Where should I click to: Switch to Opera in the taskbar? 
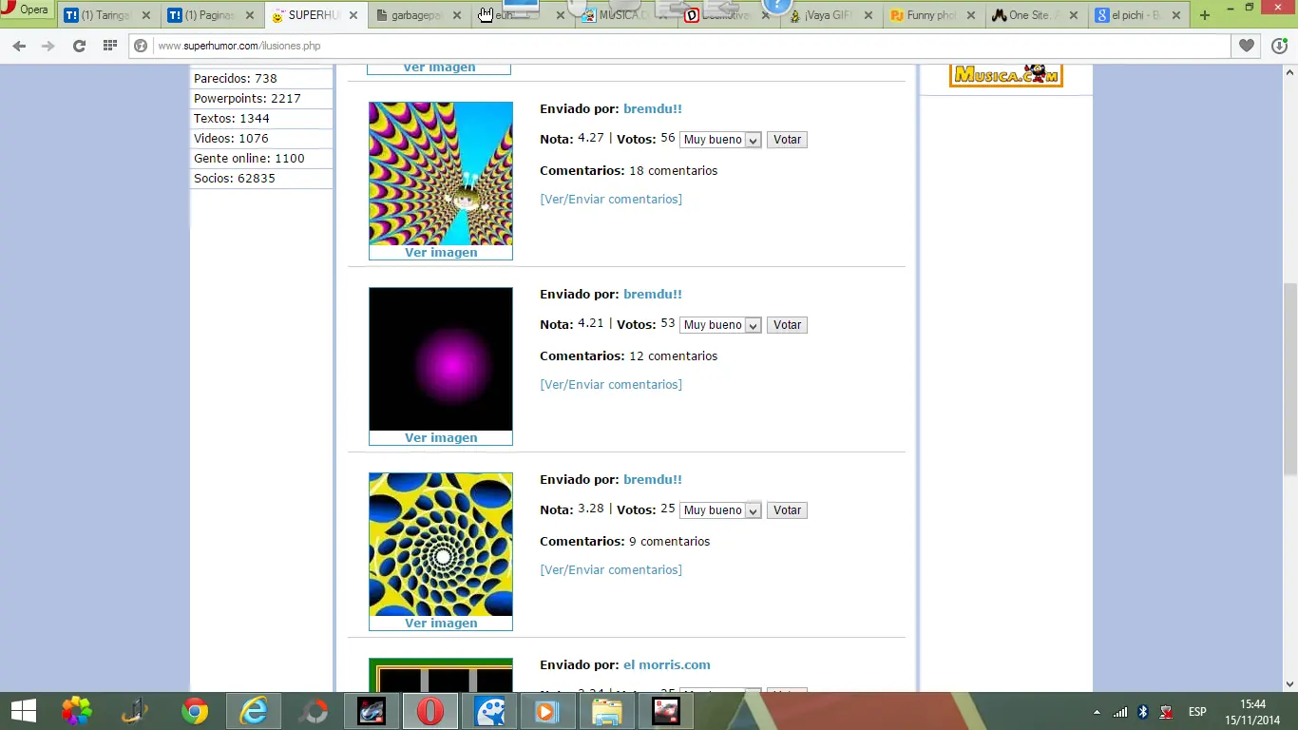(430, 711)
